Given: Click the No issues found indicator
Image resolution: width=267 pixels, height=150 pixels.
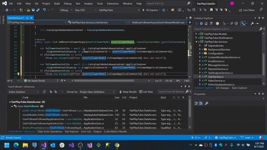Looking at the screenshot, I should click(34, 80).
